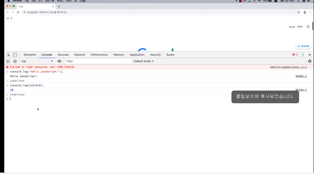Switch to the Elements tab
Image resolution: width=314 pixels, height=174 pixels.
click(x=30, y=55)
